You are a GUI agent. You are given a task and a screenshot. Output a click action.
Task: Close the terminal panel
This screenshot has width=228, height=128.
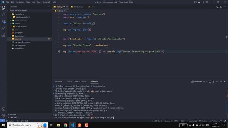point(225,82)
